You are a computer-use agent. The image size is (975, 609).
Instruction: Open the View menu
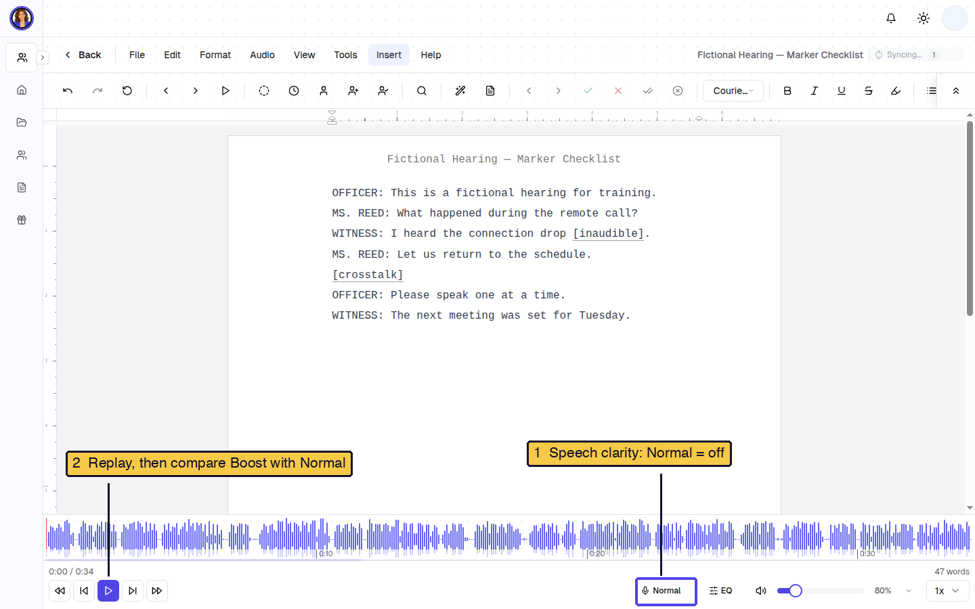point(304,55)
